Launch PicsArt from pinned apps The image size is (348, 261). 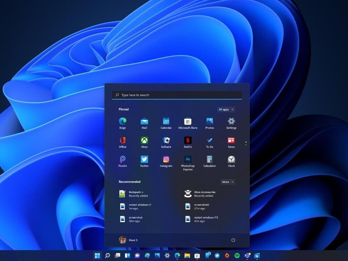pos(123,161)
